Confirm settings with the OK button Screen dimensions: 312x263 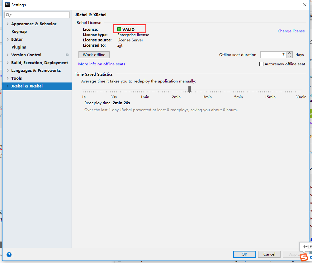[x=244, y=254]
